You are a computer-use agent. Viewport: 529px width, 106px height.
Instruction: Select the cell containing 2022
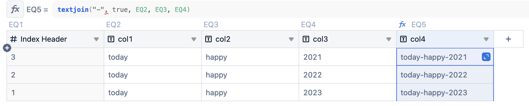pyautogui.click(x=348, y=75)
